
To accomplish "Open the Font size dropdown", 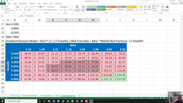I will coord(29,7).
